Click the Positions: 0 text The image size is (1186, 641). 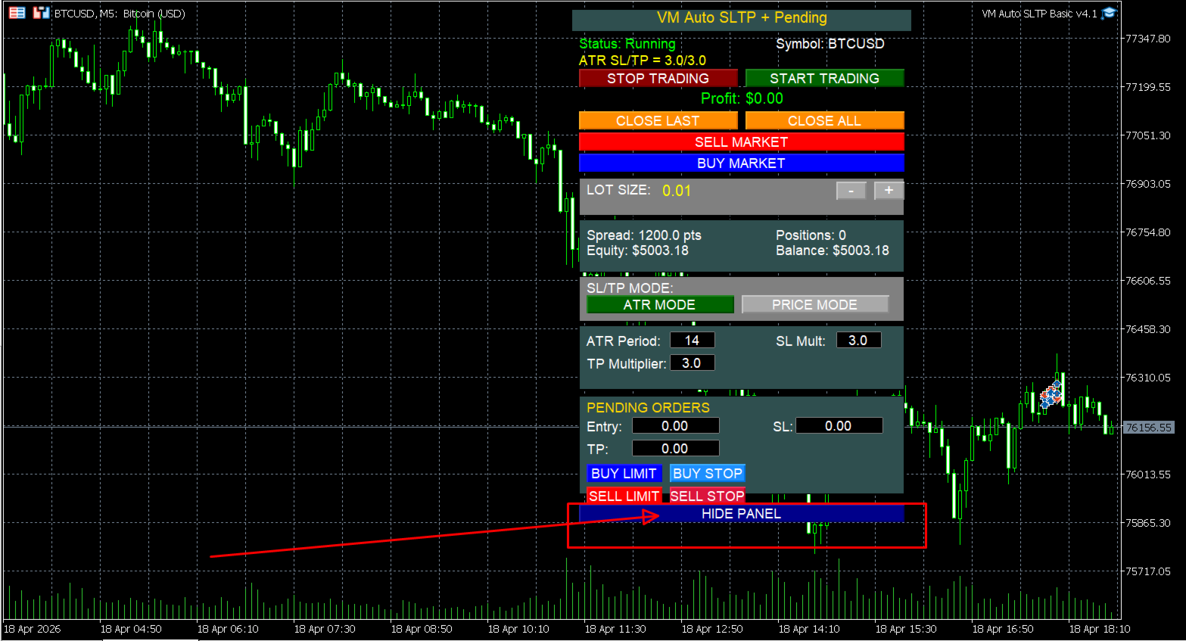(811, 235)
